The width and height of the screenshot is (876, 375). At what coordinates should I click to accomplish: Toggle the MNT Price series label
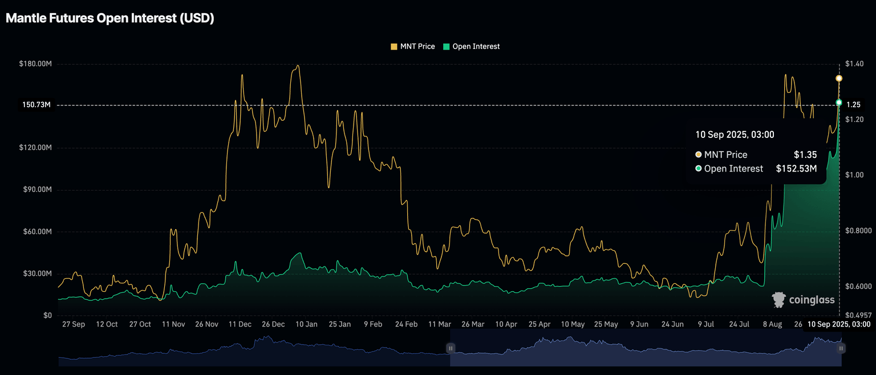pos(417,47)
